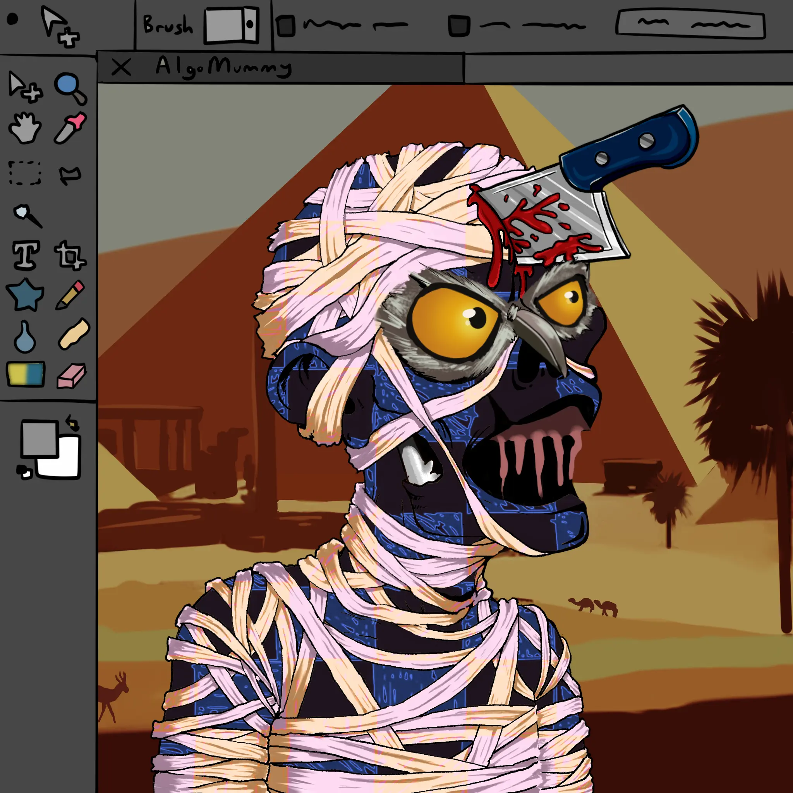
Task: Select the pink Eraser tool
Action: (x=71, y=375)
